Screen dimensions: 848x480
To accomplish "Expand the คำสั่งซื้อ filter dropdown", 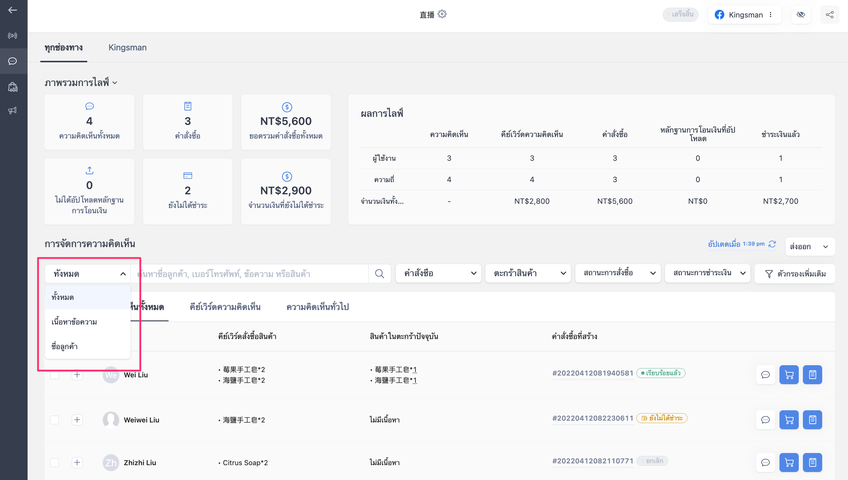I will [439, 273].
